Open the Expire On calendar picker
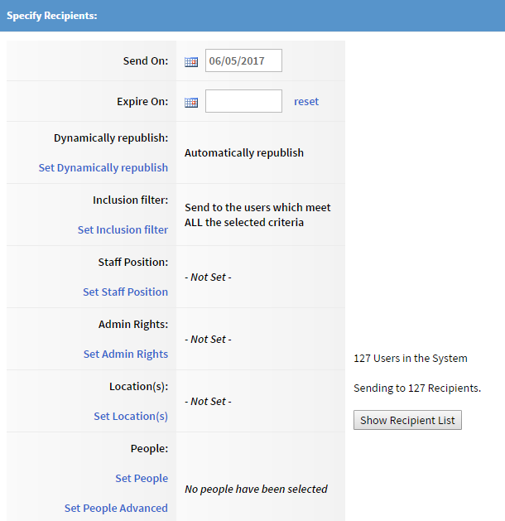 tap(191, 102)
